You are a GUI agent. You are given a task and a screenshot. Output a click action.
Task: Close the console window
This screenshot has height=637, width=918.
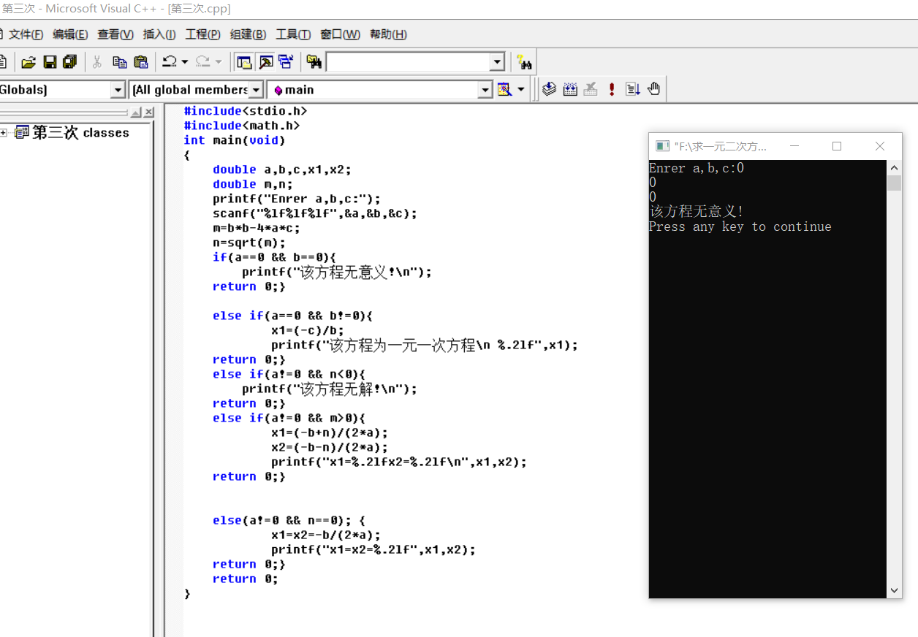(x=880, y=146)
